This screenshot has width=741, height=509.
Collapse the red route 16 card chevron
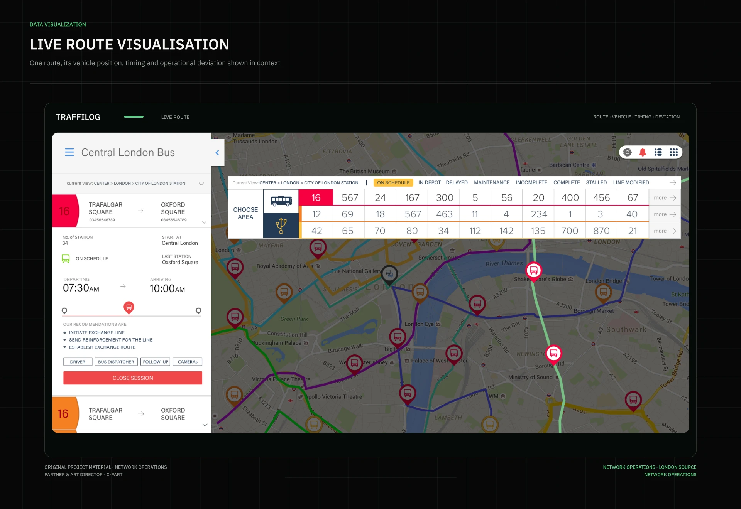tap(205, 222)
